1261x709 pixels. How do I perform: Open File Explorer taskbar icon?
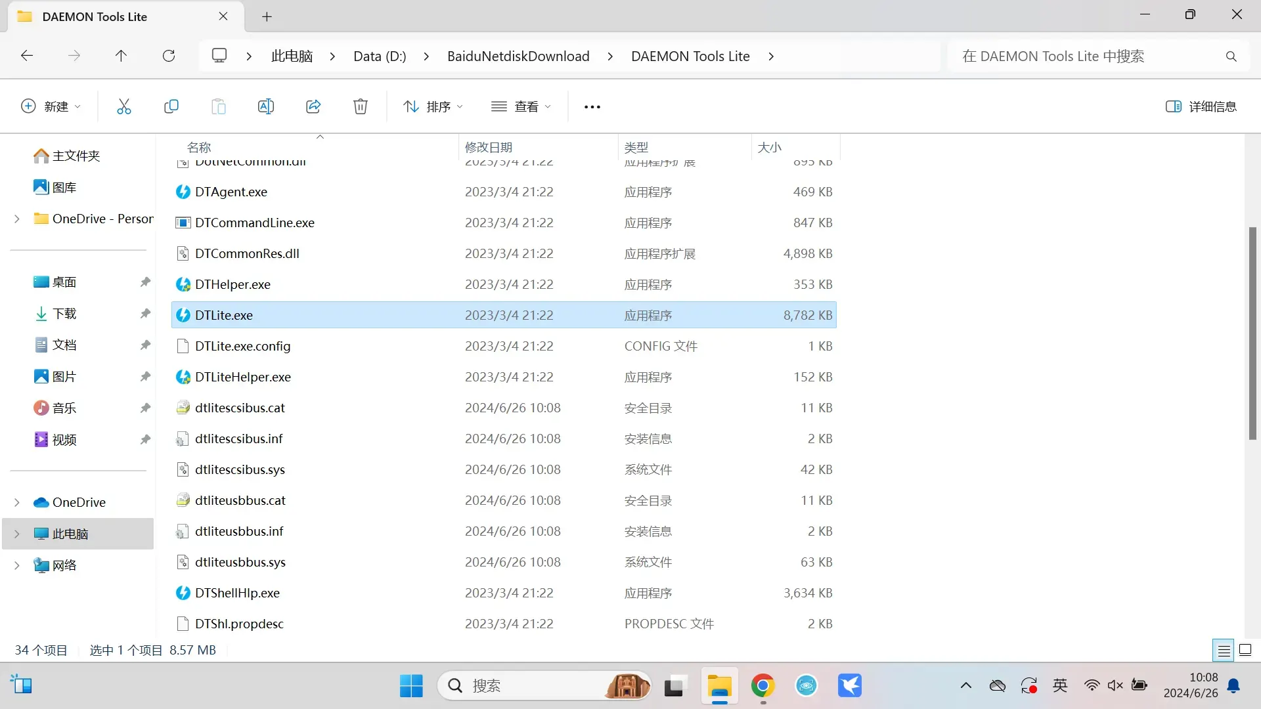click(719, 686)
